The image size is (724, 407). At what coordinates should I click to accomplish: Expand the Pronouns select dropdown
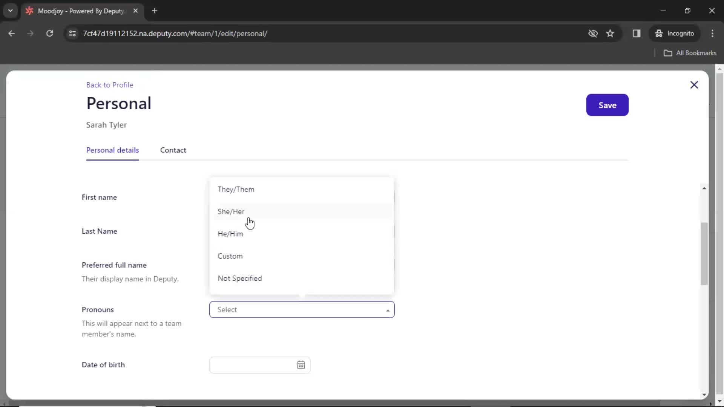tap(302, 309)
